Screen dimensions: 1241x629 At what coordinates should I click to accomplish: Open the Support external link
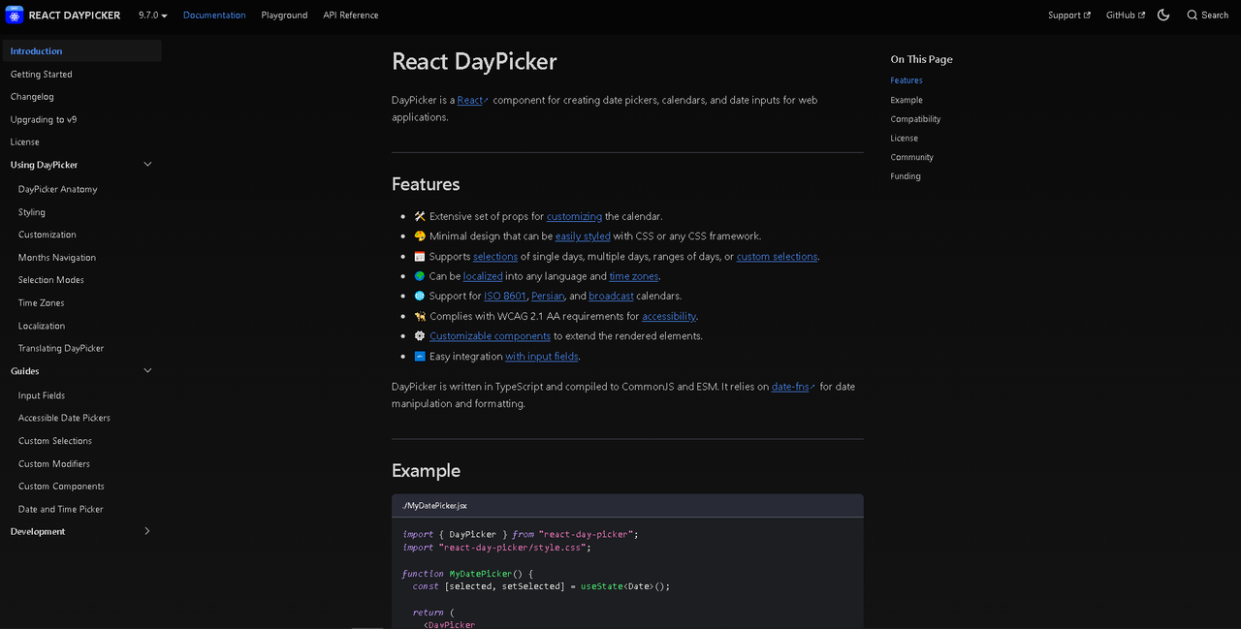coord(1069,16)
